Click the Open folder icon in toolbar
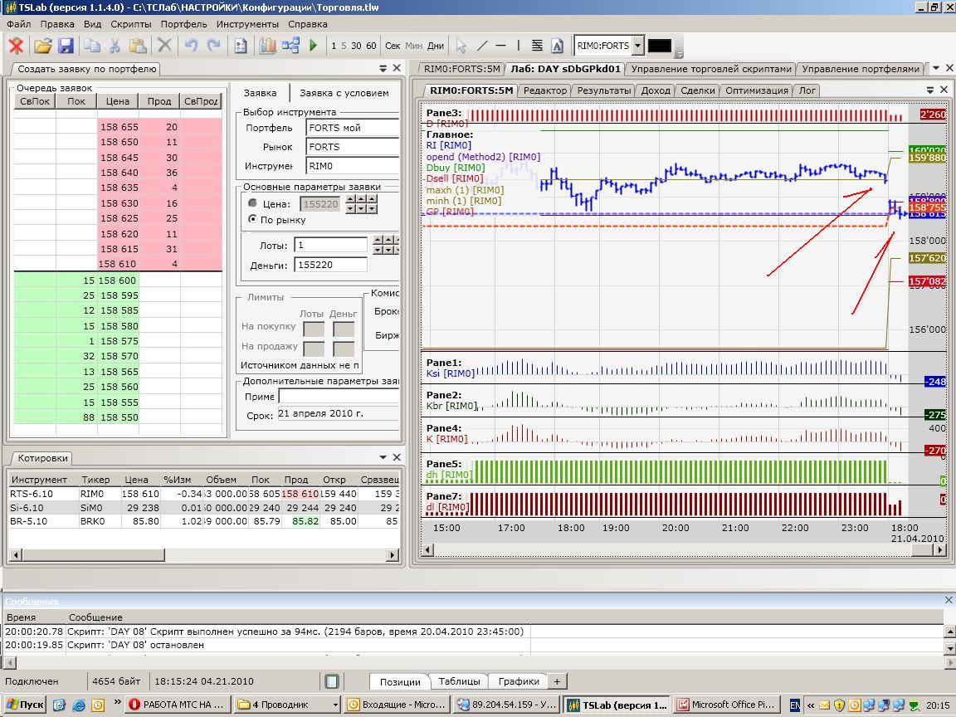 (x=42, y=46)
